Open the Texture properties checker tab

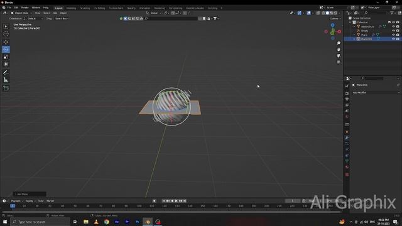[x=347, y=175]
